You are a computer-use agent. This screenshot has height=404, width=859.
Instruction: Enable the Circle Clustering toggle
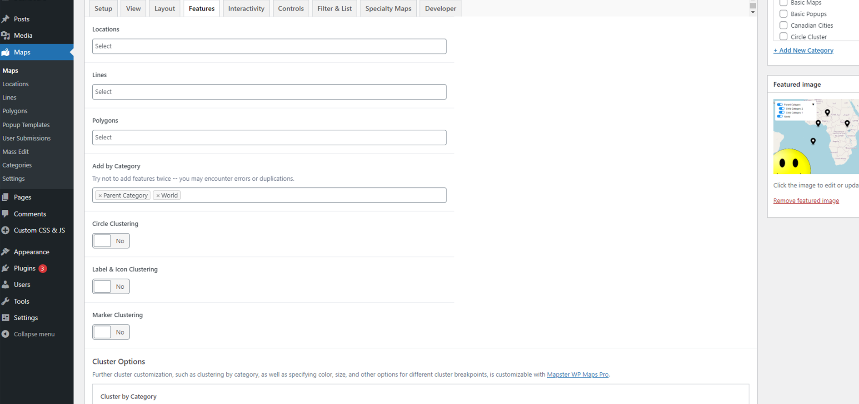pyautogui.click(x=111, y=241)
